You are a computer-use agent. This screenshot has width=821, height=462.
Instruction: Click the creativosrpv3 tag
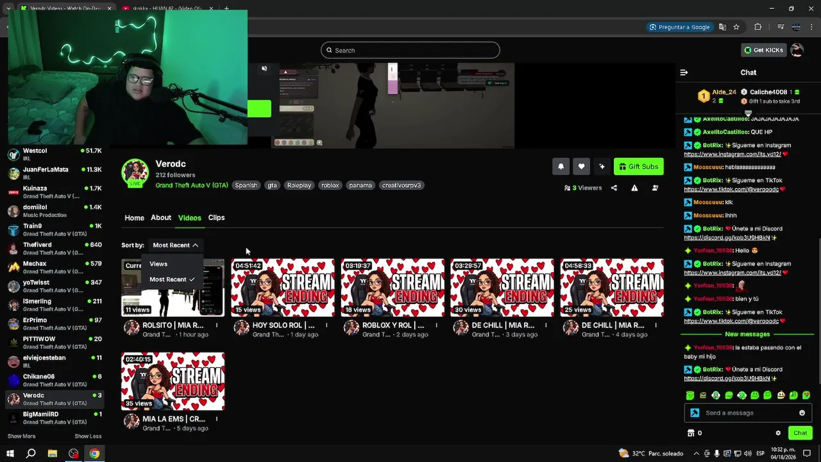[402, 185]
